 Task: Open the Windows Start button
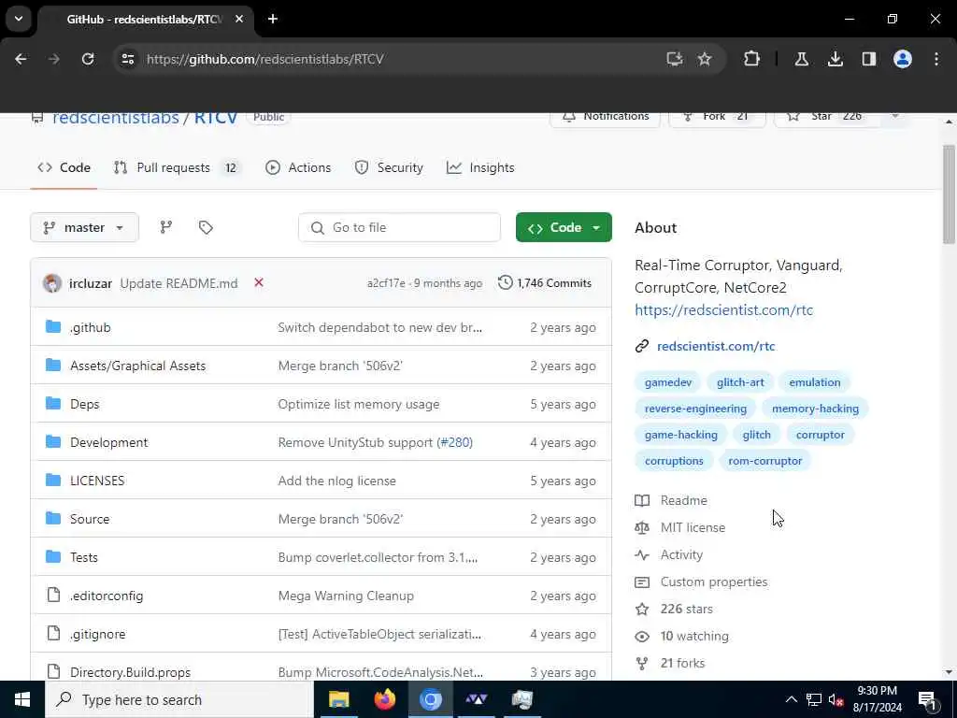tap(22, 699)
